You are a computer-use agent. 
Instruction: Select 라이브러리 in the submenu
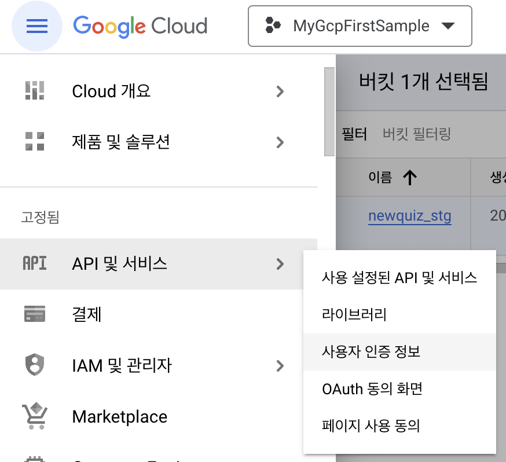(x=399, y=314)
